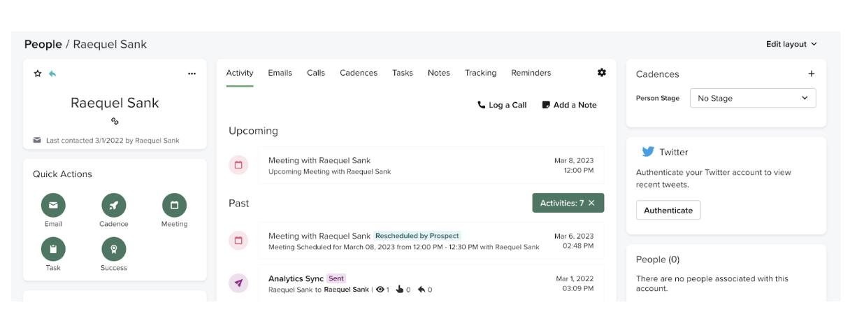Star Raequel Sank as favorite
The height and width of the screenshot is (326, 857).
tap(38, 73)
